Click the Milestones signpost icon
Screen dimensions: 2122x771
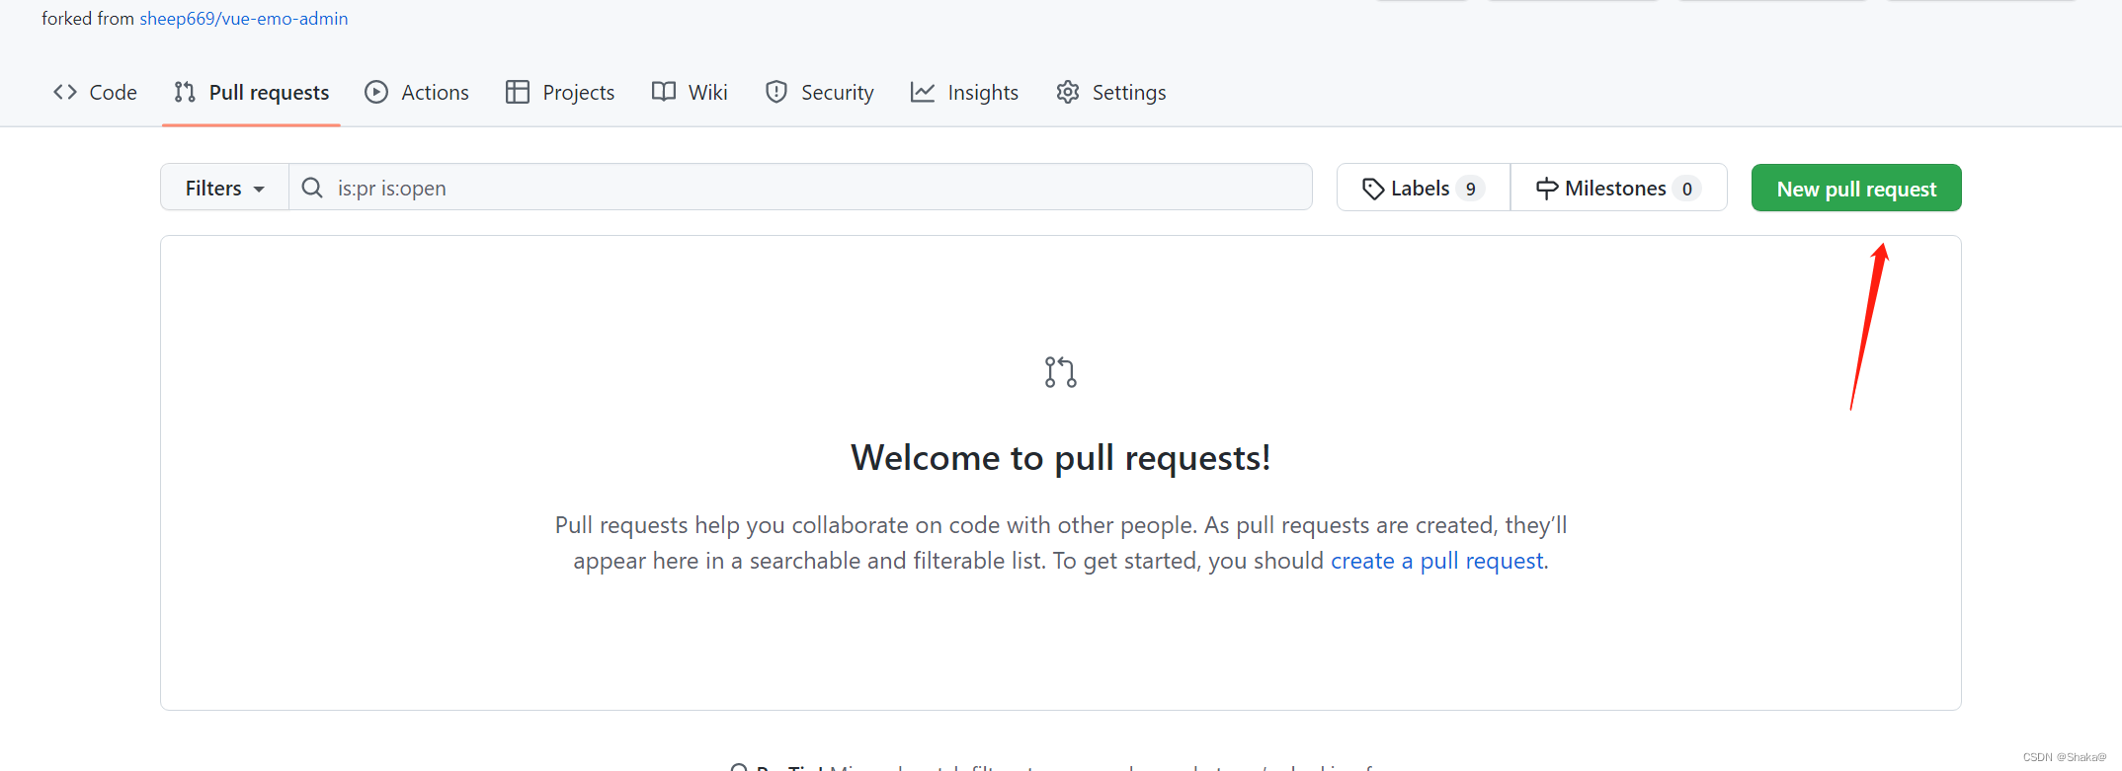[x=1547, y=189]
